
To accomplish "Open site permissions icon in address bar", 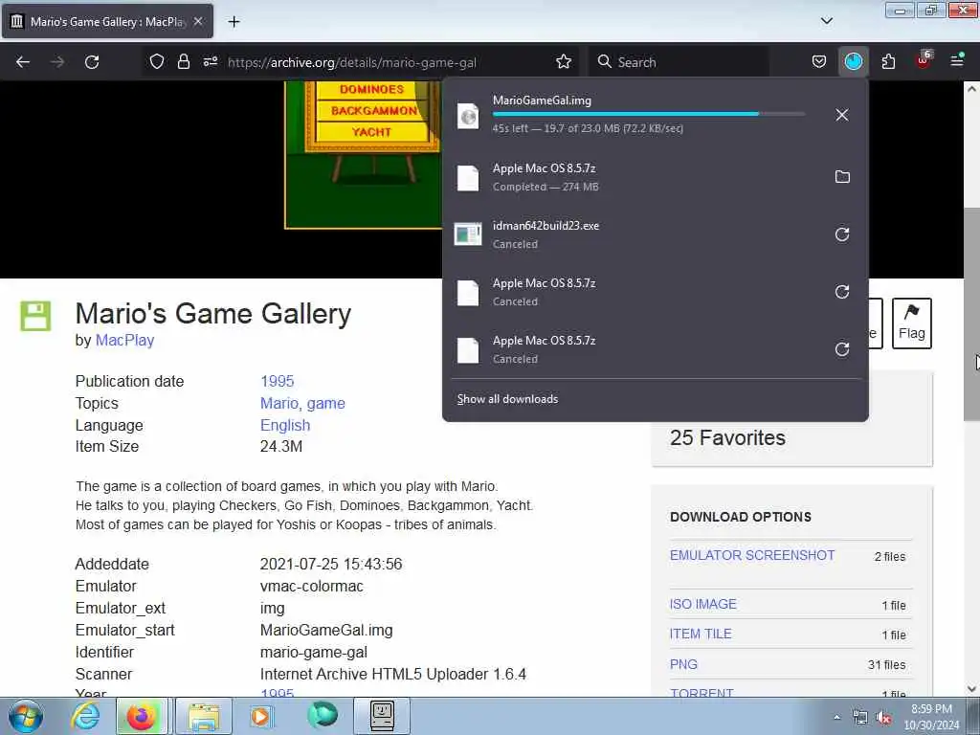I will (210, 61).
